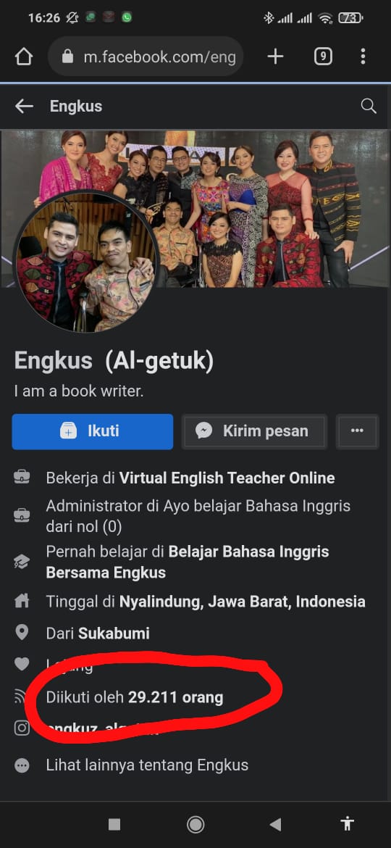Screen dimensions: 391x848
Task: Tap the browser home icon
Action: (24, 57)
